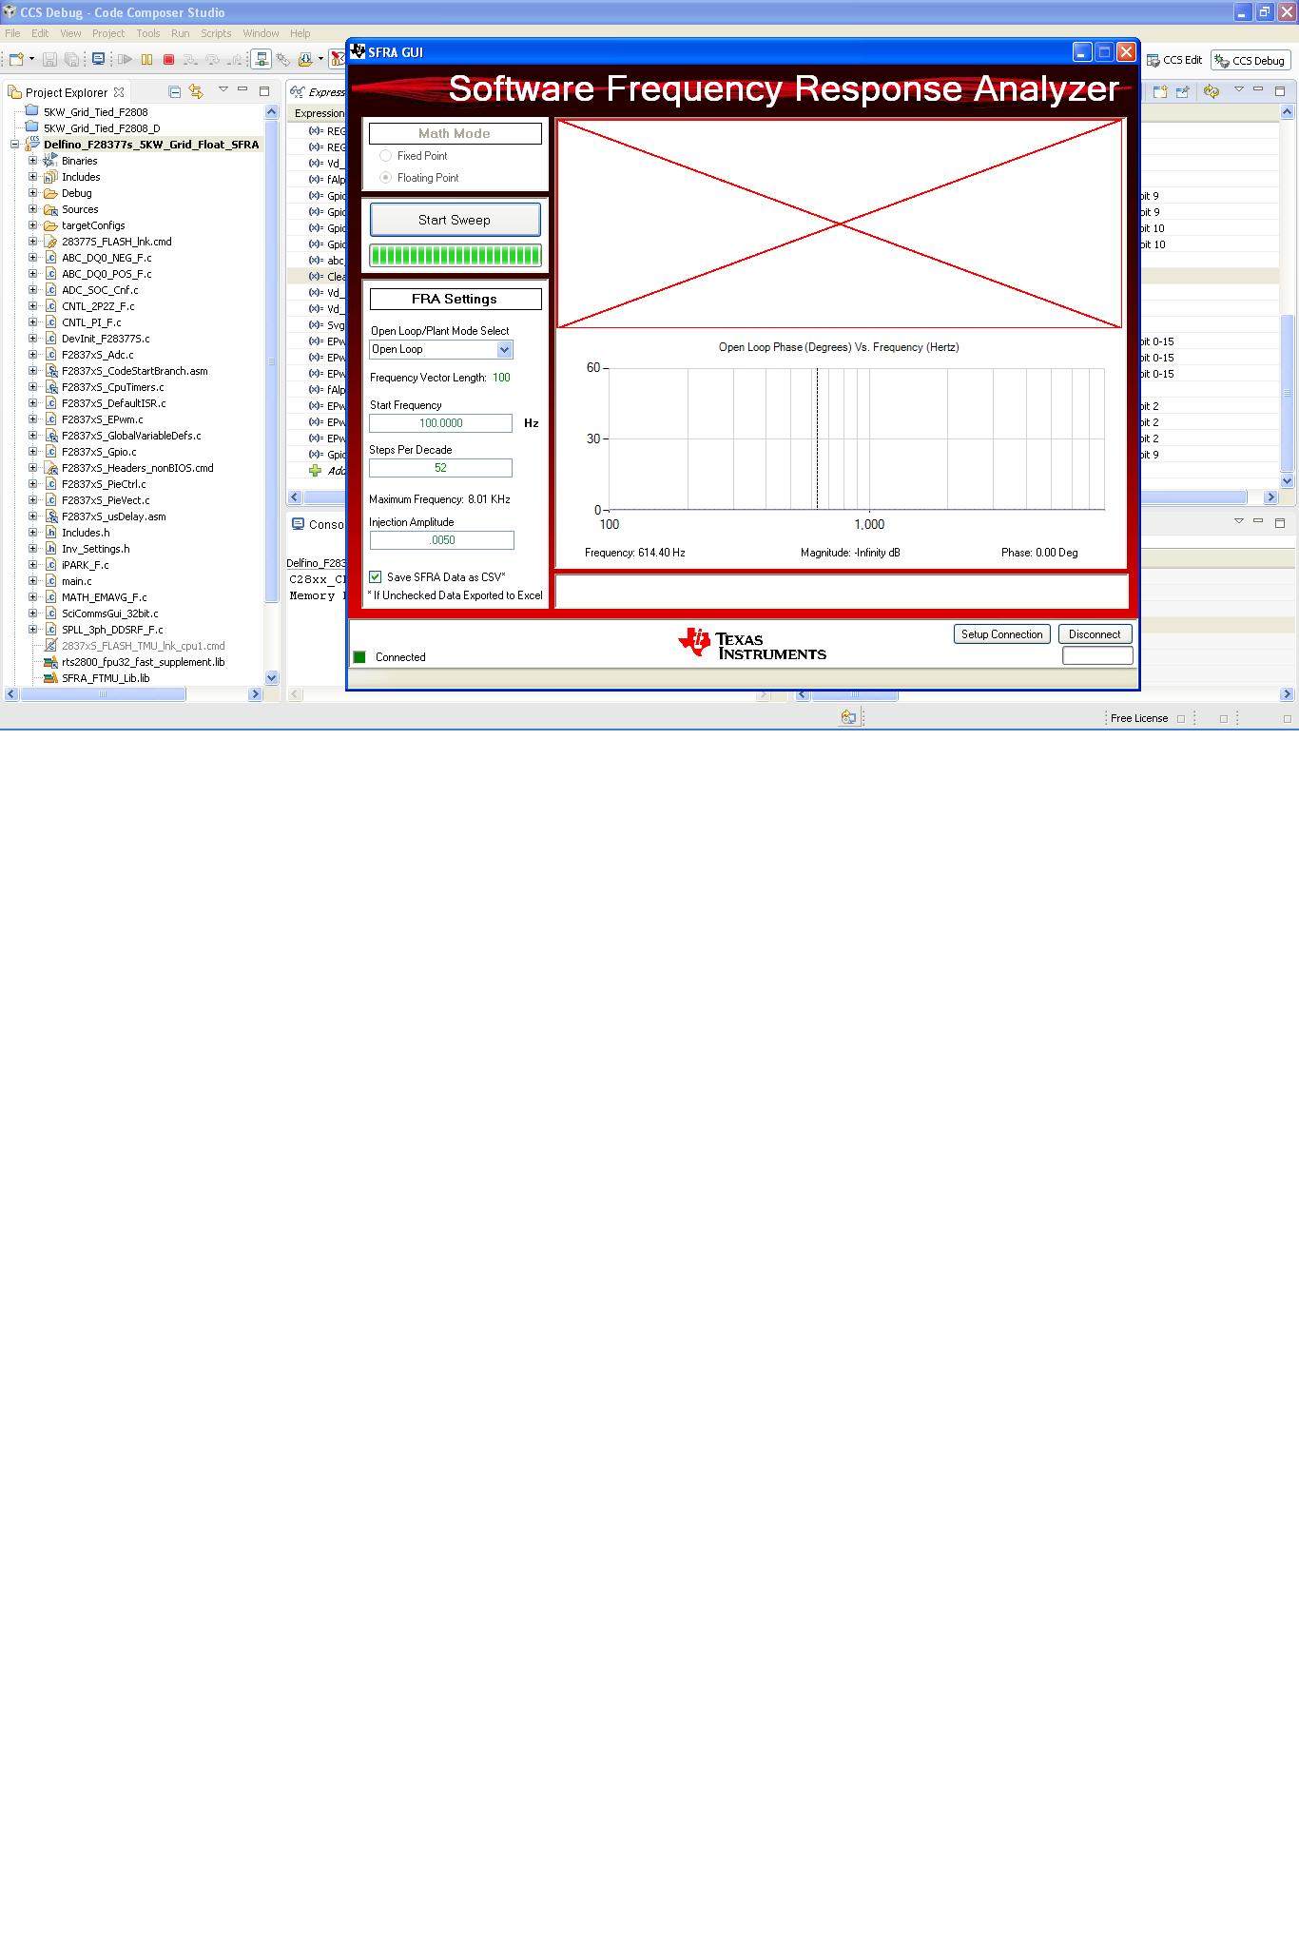Click the New wizard toolbar icon in CCS
The height and width of the screenshot is (1948, 1299).
coord(15,59)
